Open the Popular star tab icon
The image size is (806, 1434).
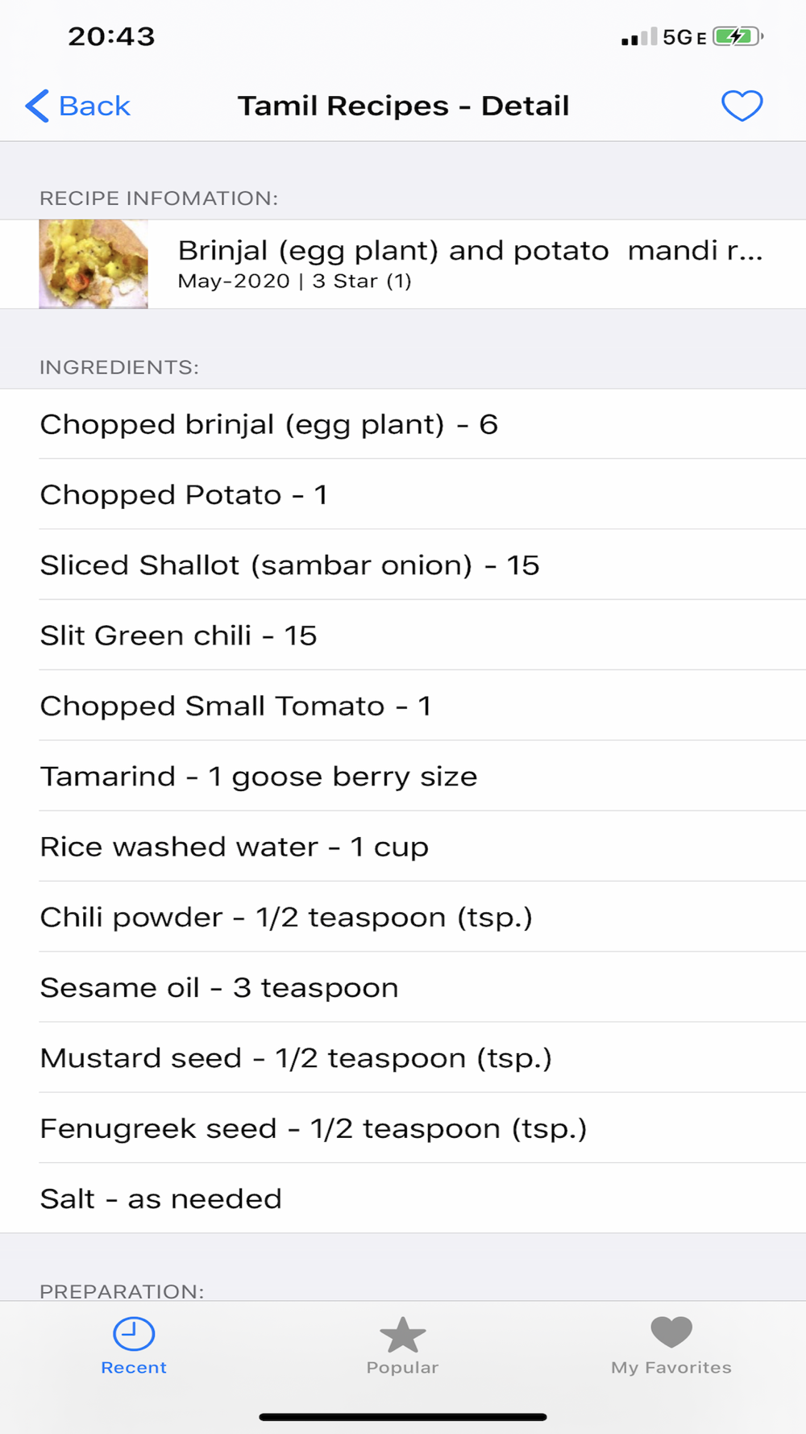point(402,1335)
